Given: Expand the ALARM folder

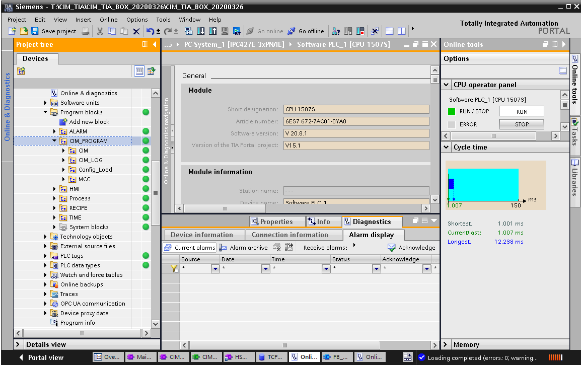Looking at the screenshot, I should click(x=54, y=131).
